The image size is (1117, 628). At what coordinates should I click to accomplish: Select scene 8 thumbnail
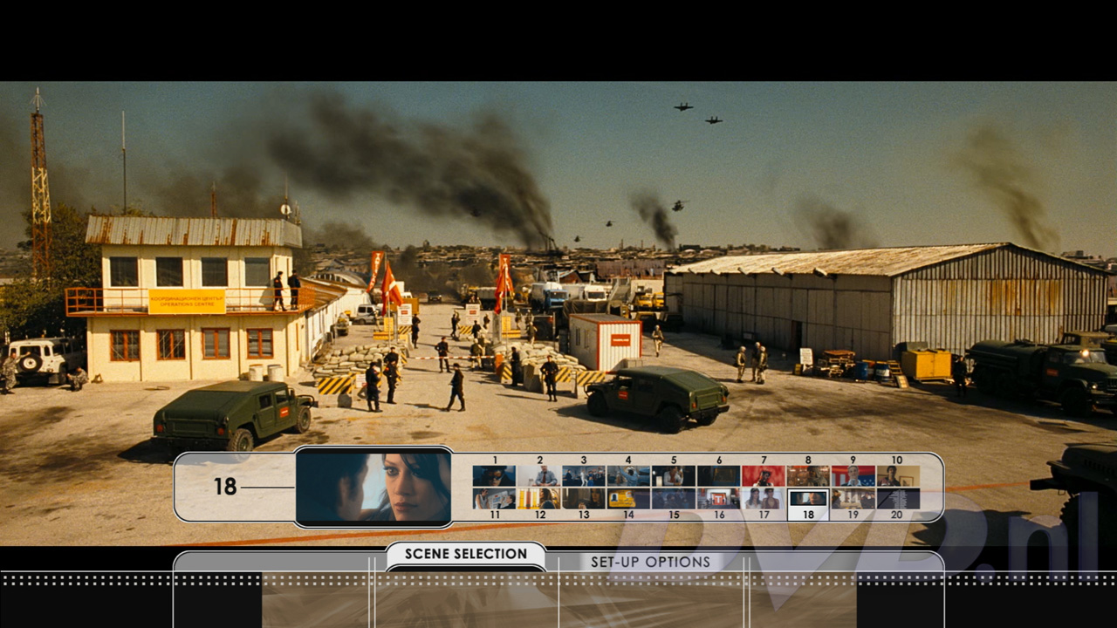808,475
